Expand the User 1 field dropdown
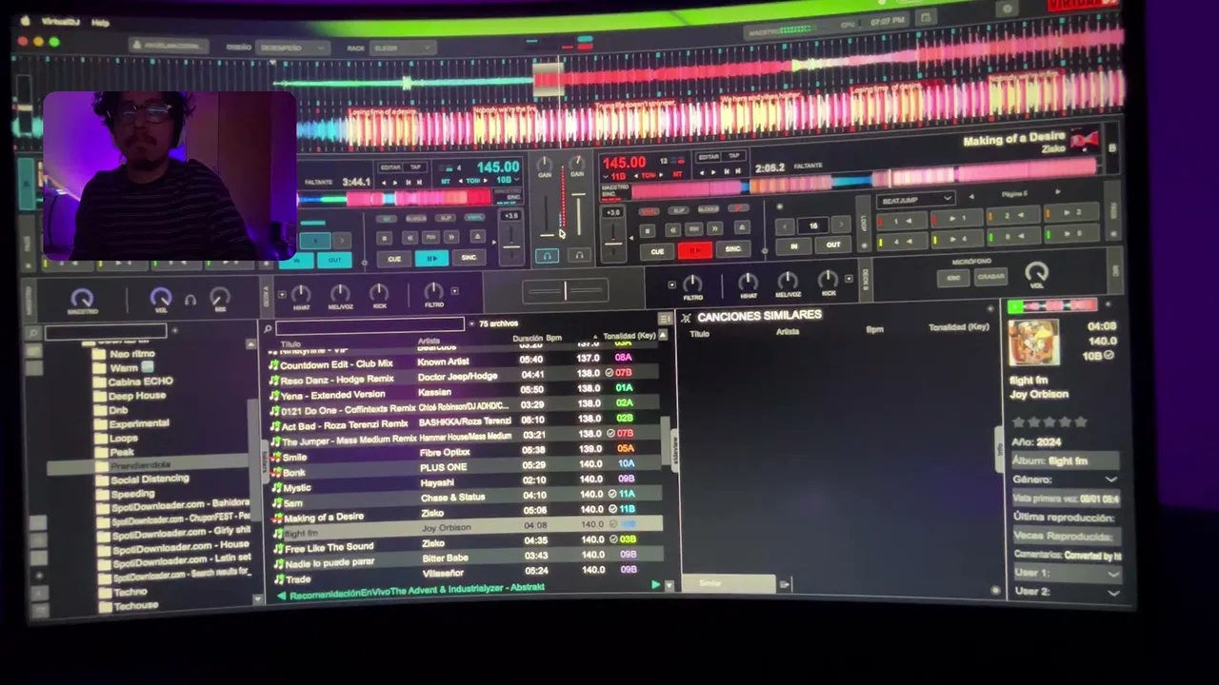Screen dimensions: 1219x685 (1112, 574)
